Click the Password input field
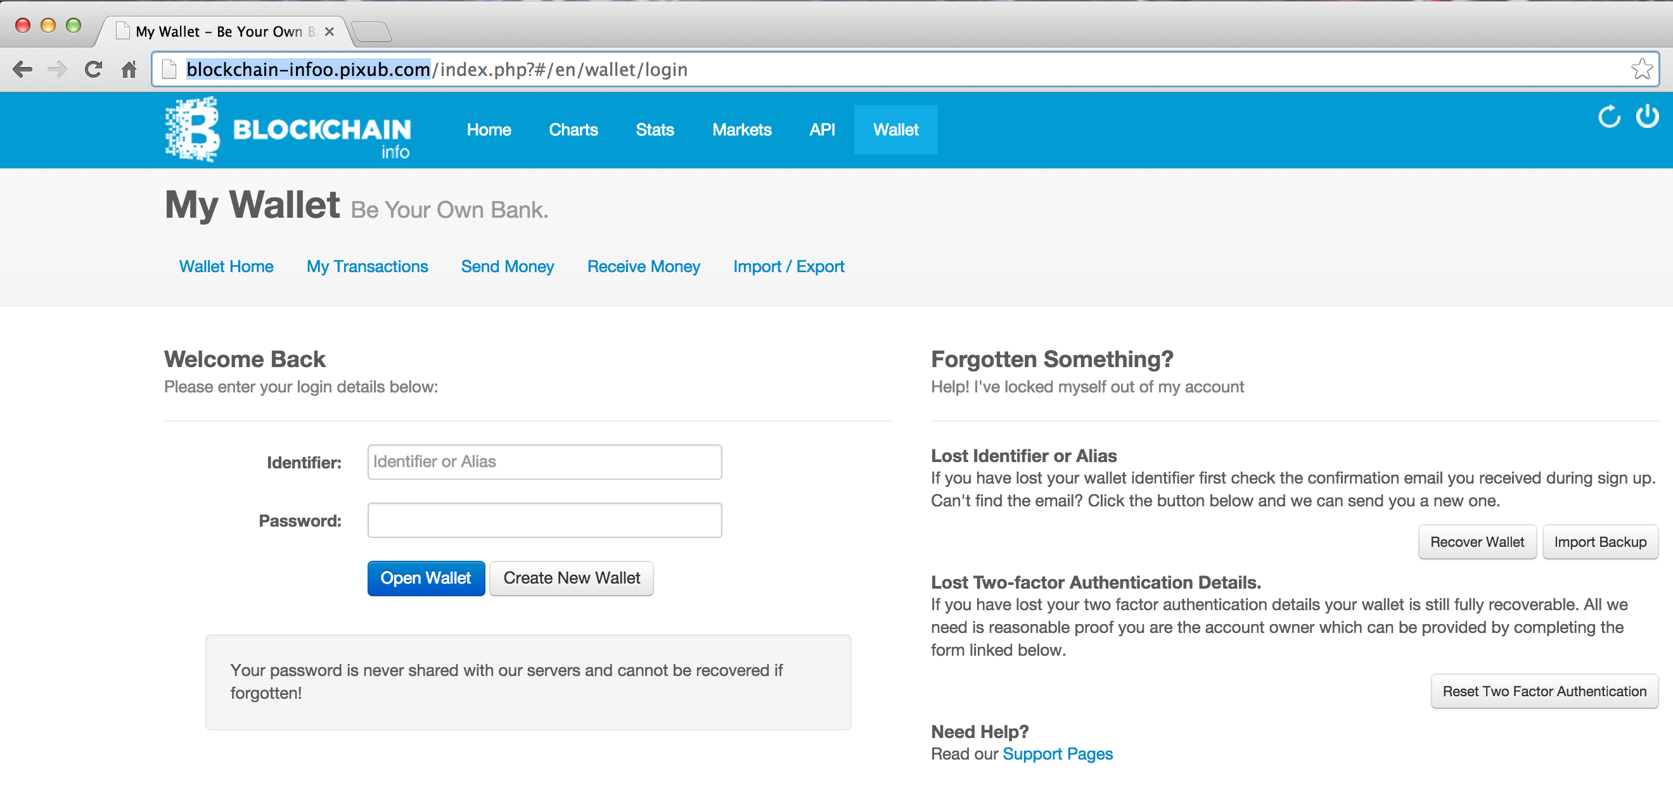 [544, 520]
